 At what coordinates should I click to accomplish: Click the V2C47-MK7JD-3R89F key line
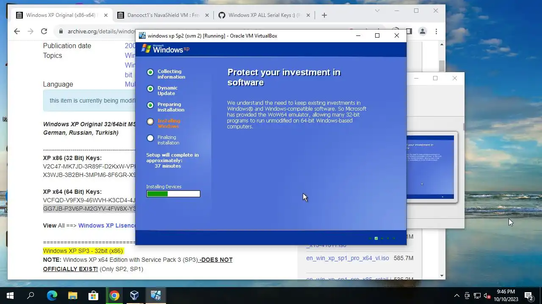pos(89,166)
